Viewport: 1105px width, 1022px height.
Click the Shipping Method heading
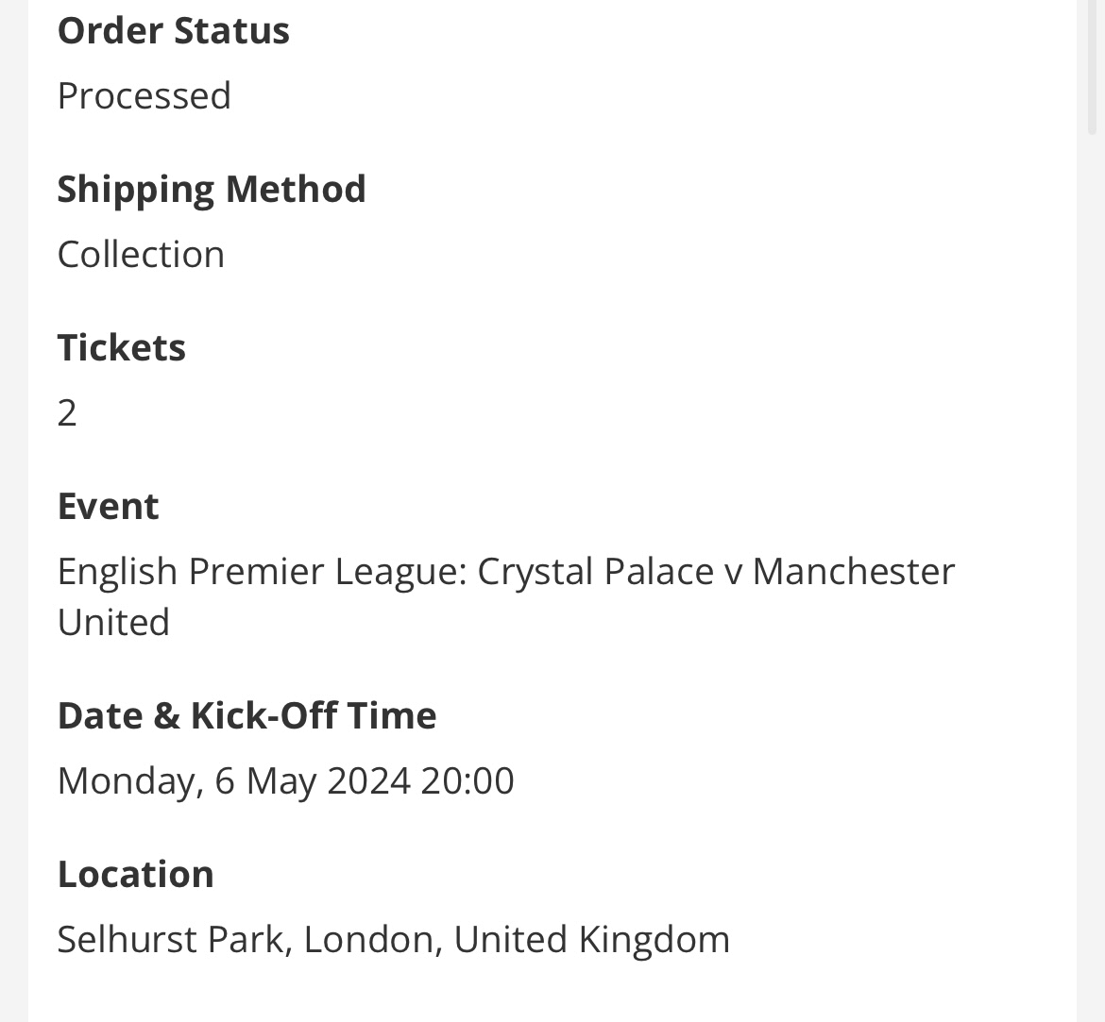(x=212, y=190)
